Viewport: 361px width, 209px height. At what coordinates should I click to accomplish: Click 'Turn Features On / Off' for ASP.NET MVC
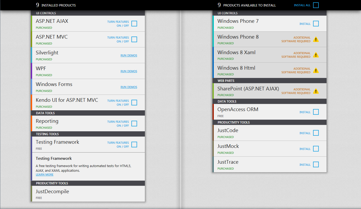[118, 40]
